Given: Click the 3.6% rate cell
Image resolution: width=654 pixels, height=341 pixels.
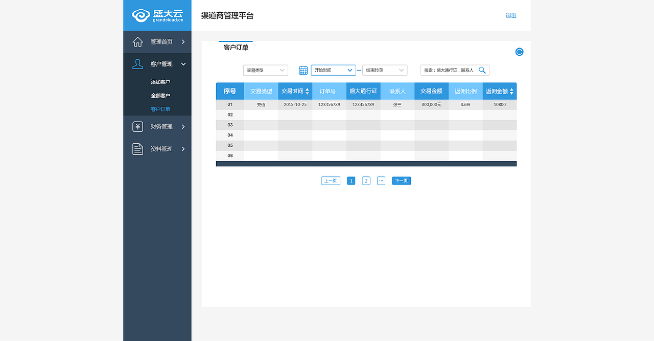Looking at the screenshot, I should pos(465,104).
